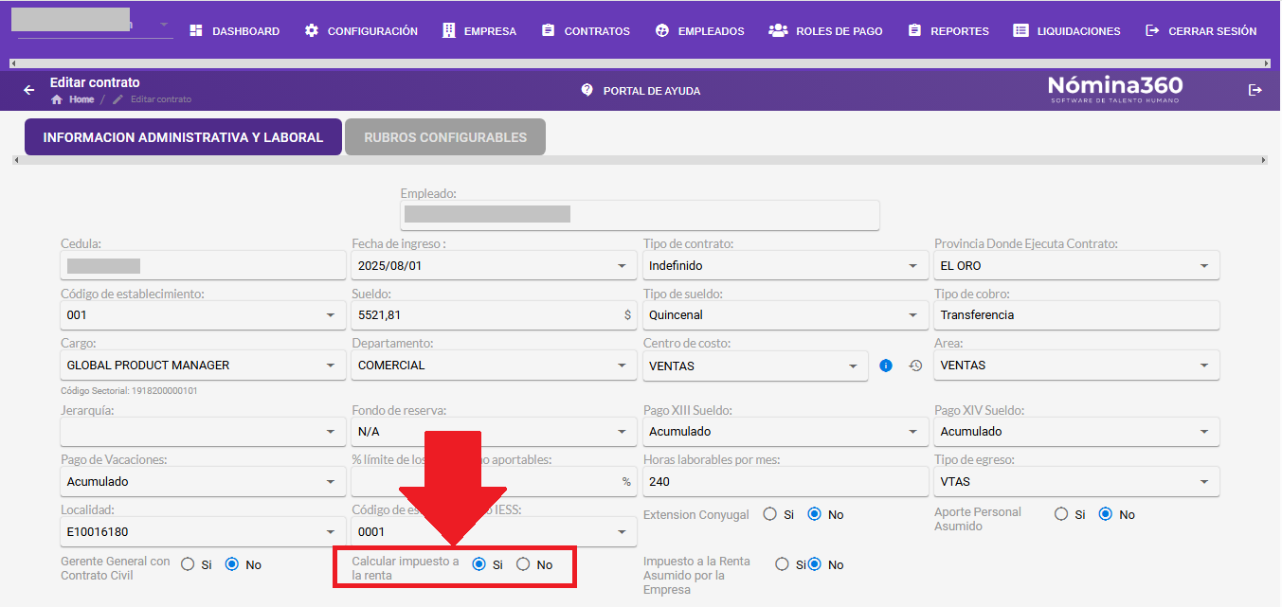Expand the Tipo de sueldo dropdown

pos(785,315)
